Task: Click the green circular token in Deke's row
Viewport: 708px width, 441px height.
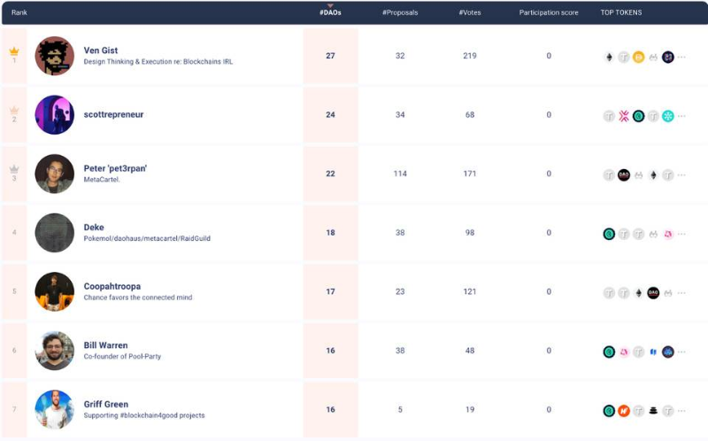Action: [x=609, y=234]
